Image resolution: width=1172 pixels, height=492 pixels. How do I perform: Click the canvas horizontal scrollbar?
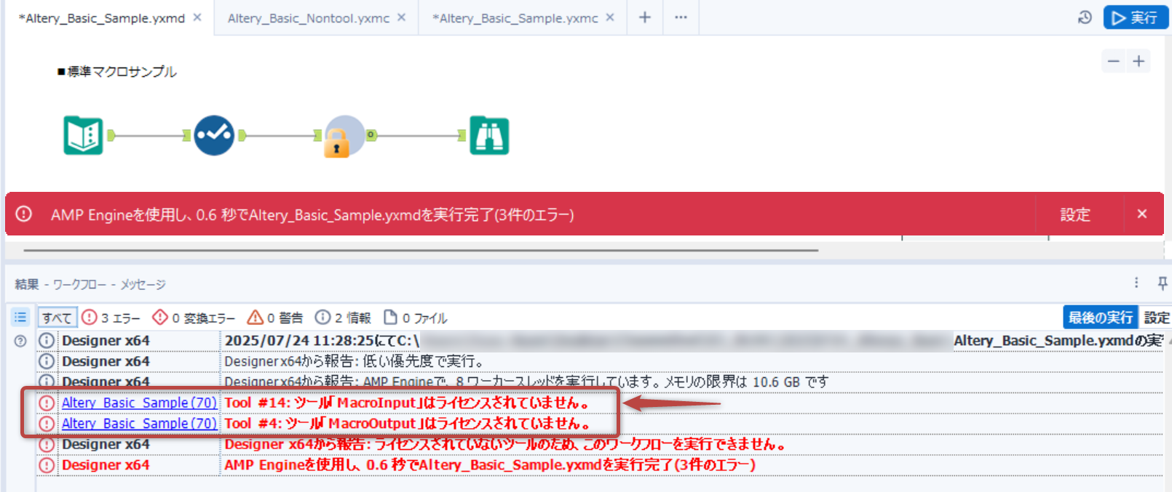[x=421, y=250]
